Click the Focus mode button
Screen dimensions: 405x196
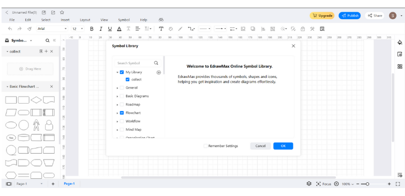point(323,184)
